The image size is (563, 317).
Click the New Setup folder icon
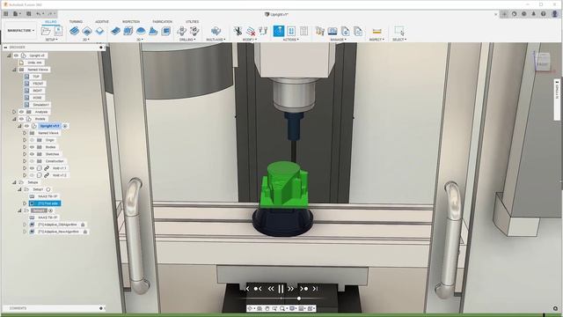pos(46,31)
